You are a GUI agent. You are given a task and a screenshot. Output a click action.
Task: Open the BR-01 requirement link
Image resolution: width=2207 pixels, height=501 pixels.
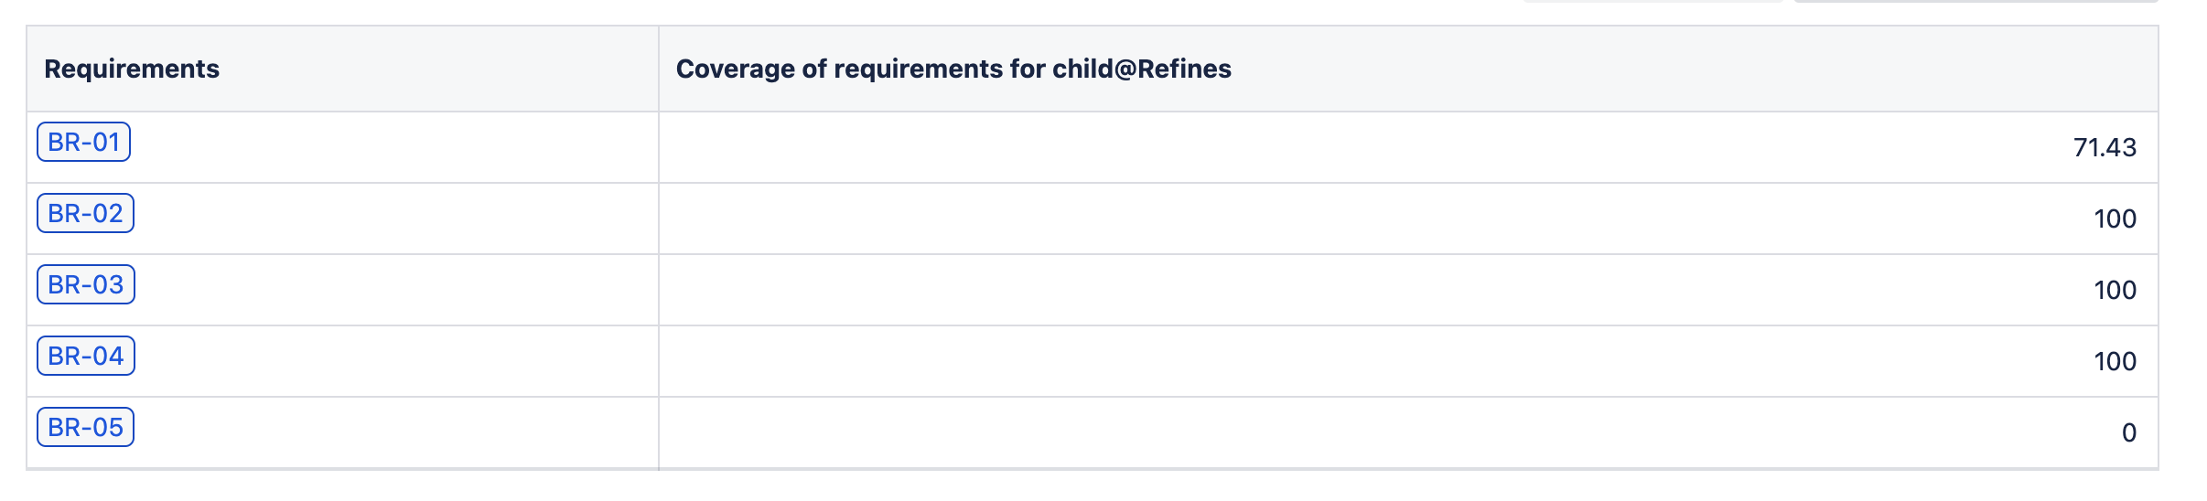click(83, 143)
